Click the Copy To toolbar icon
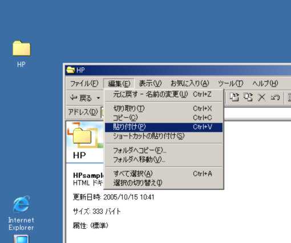Image resolution: width=291 pixels, height=243 pixels. tap(248, 97)
